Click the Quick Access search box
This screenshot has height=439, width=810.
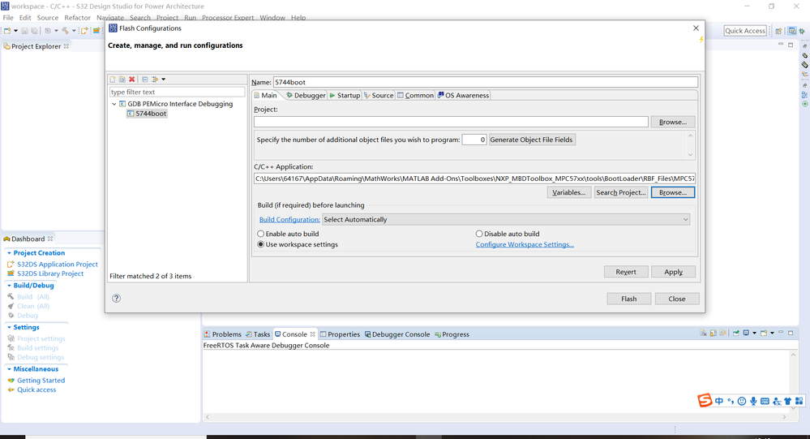pos(745,31)
